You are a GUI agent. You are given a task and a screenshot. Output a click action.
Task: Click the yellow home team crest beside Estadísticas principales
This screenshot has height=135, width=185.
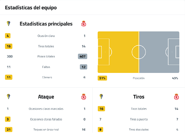click(x=8, y=23)
